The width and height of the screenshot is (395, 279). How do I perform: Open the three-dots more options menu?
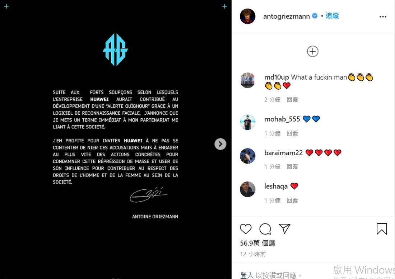383,16
